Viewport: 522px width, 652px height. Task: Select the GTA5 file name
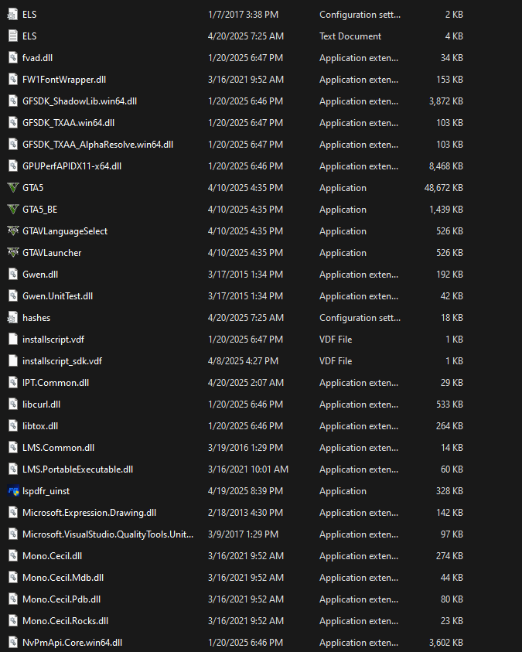pos(32,188)
